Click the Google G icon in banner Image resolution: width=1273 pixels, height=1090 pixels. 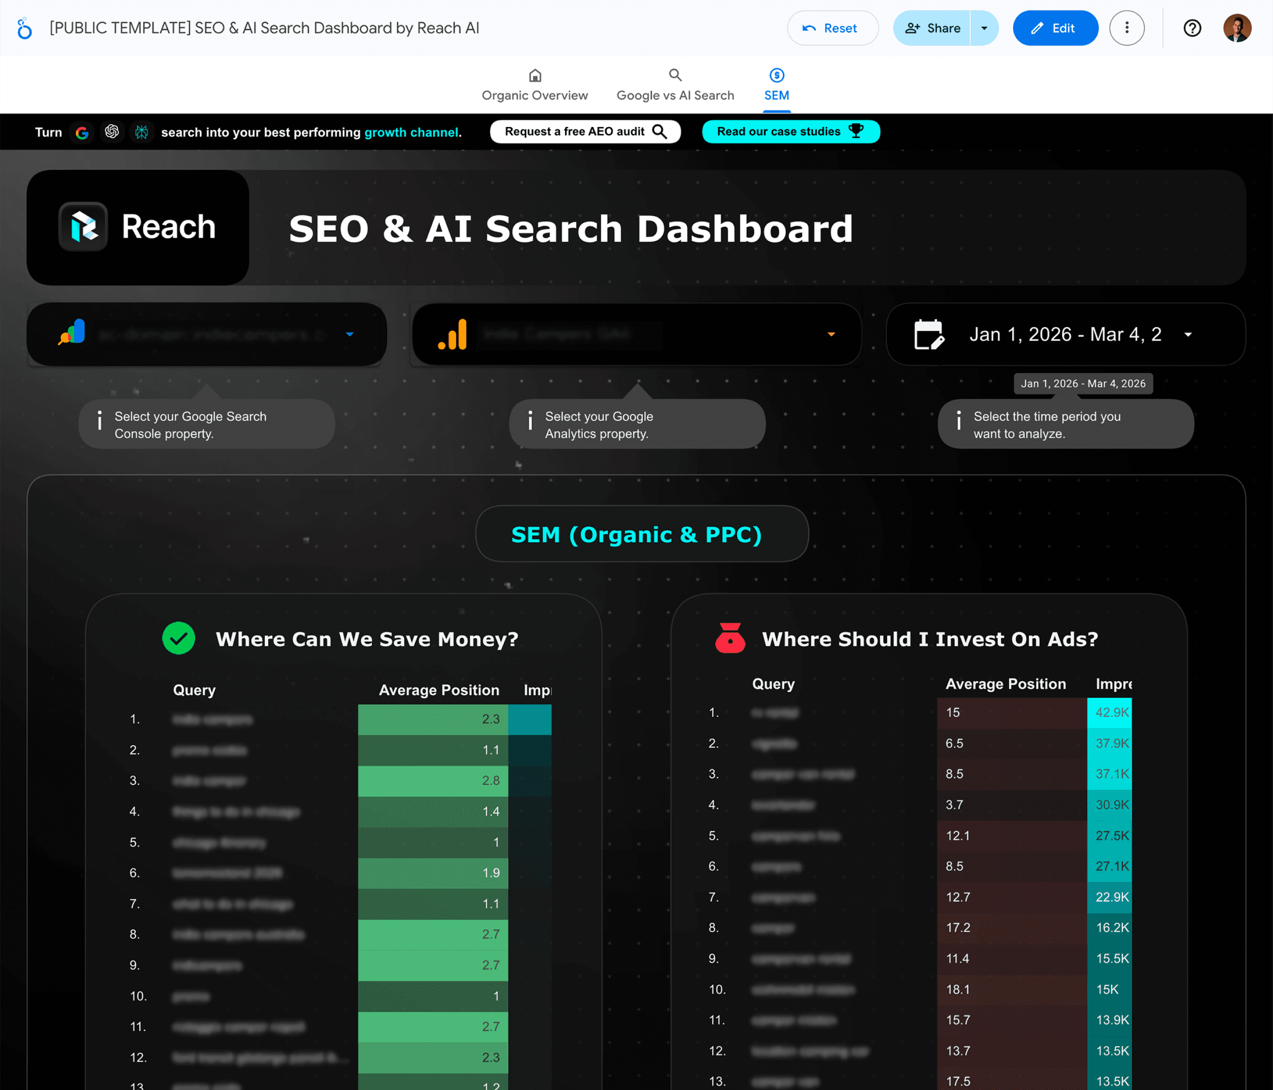click(82, 133)
